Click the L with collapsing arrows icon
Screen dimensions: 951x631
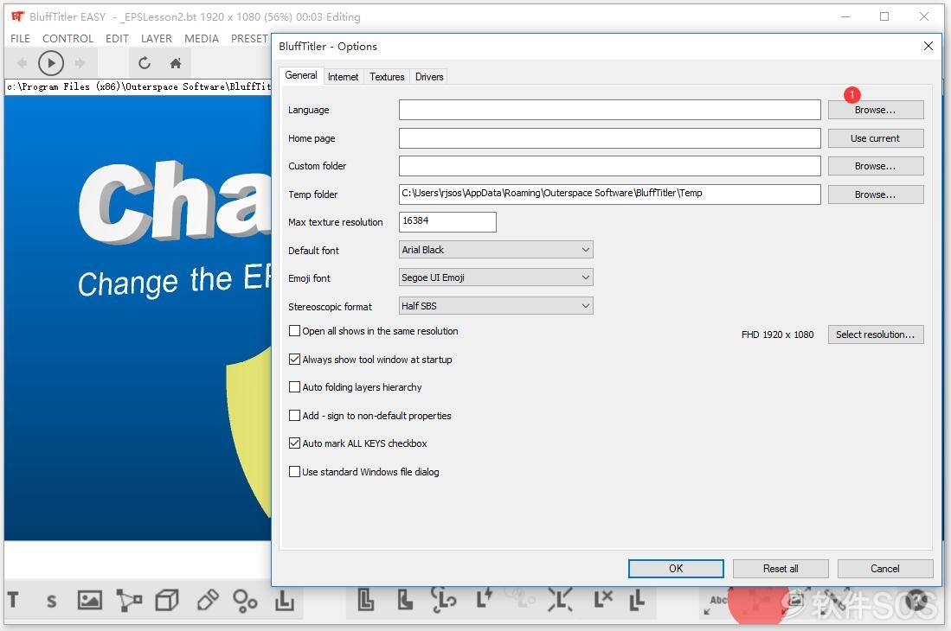[559, 600]
